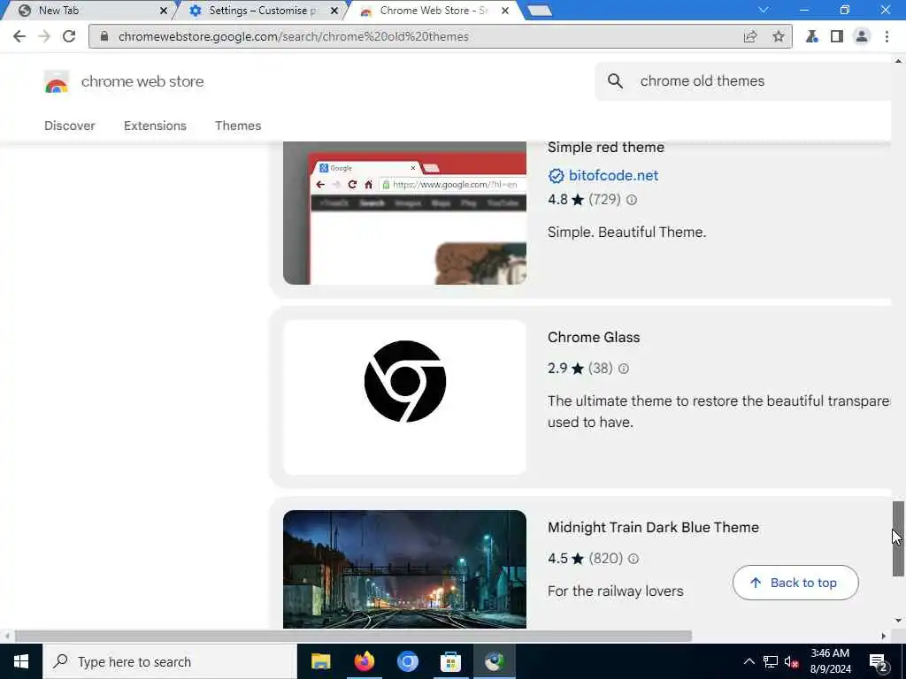This screenshot has height=679, width=906.
Task: Click the page scrollbar down arrow
Action: [x=898, y=621]
